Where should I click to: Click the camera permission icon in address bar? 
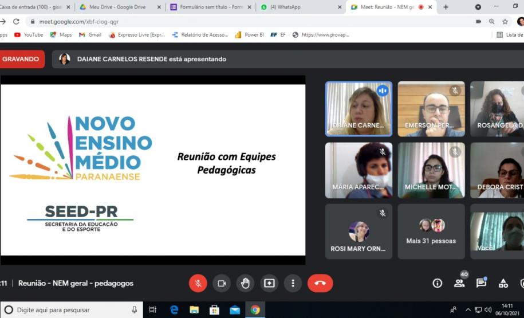click(x=479, y=21)
